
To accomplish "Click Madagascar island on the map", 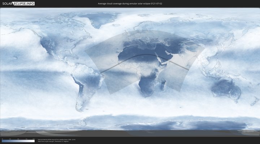I will tap(163, 85).
